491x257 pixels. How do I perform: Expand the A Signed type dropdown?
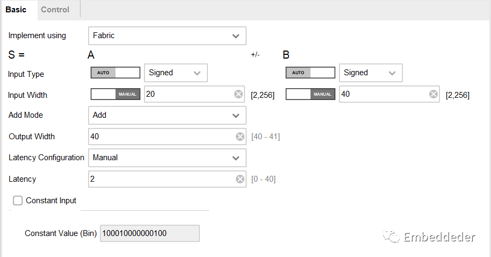pos(176,73)
